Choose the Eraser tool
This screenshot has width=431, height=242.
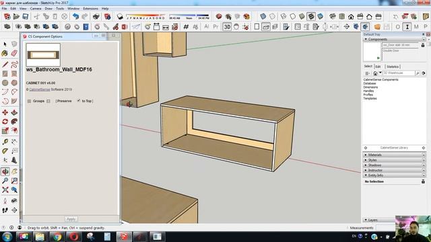[14, 53]
